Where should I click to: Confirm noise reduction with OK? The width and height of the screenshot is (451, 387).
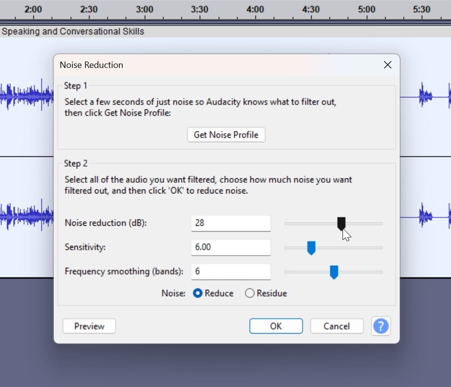tap(276, 326)
